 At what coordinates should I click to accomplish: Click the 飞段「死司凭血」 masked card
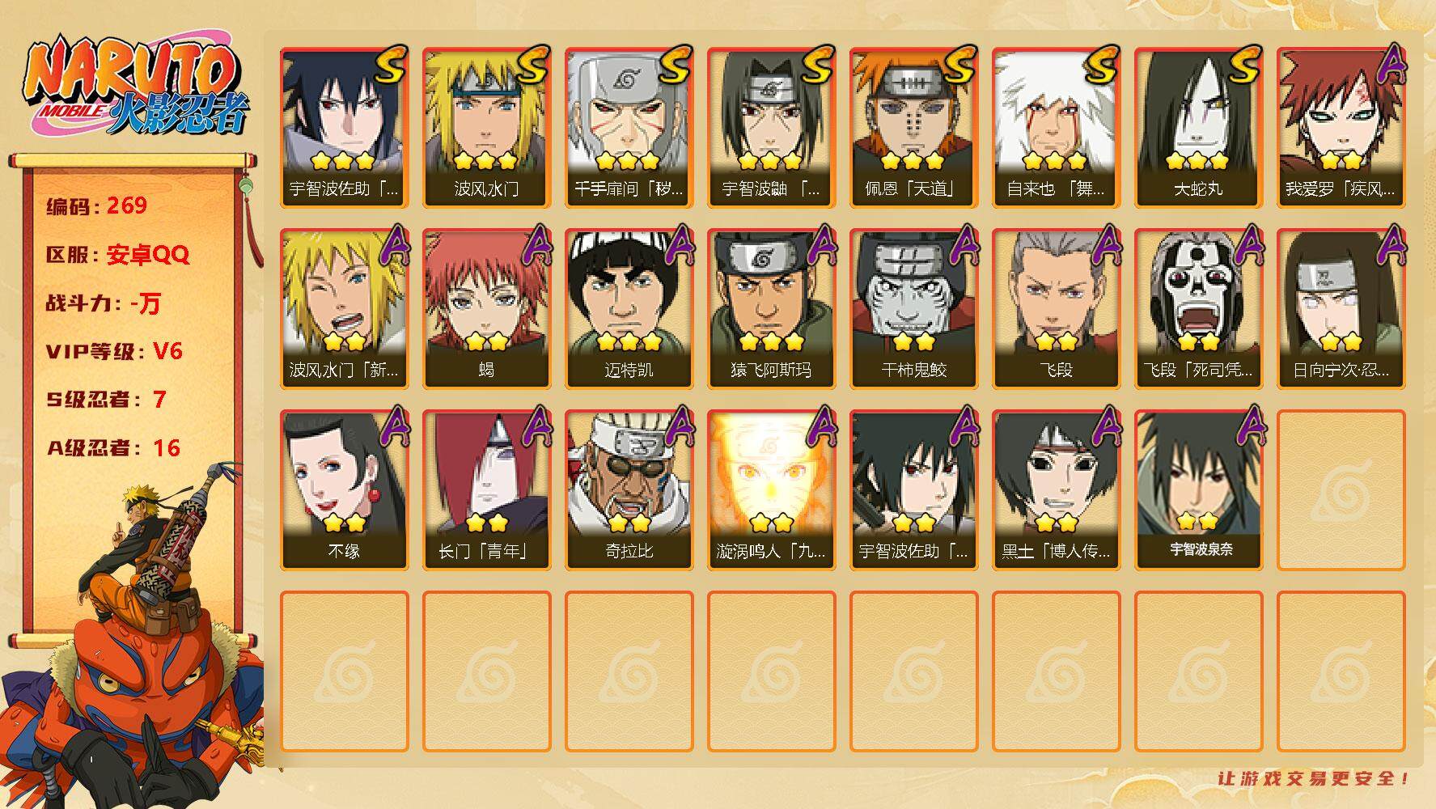click(1198, 309)
